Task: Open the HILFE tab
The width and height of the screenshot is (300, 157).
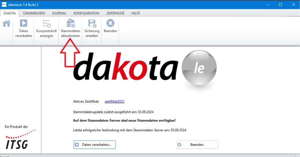Action: pyautogui.click(x=136, y=13)
